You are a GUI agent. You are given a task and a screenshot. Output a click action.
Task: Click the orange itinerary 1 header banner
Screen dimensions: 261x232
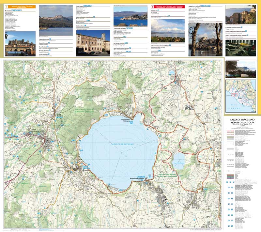[x=22, y=6]
